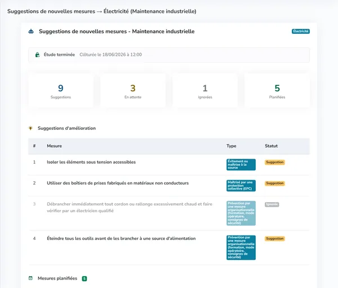
Task: Select the 3 En attente stat card
Action: point(133,90)
